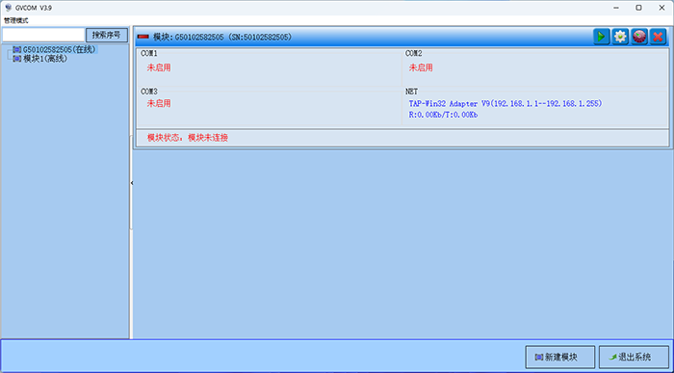The image size is (674, 373).
Task: Click the icon of module G50102582505
Action: pyautogui.click(x=17, y=50)
